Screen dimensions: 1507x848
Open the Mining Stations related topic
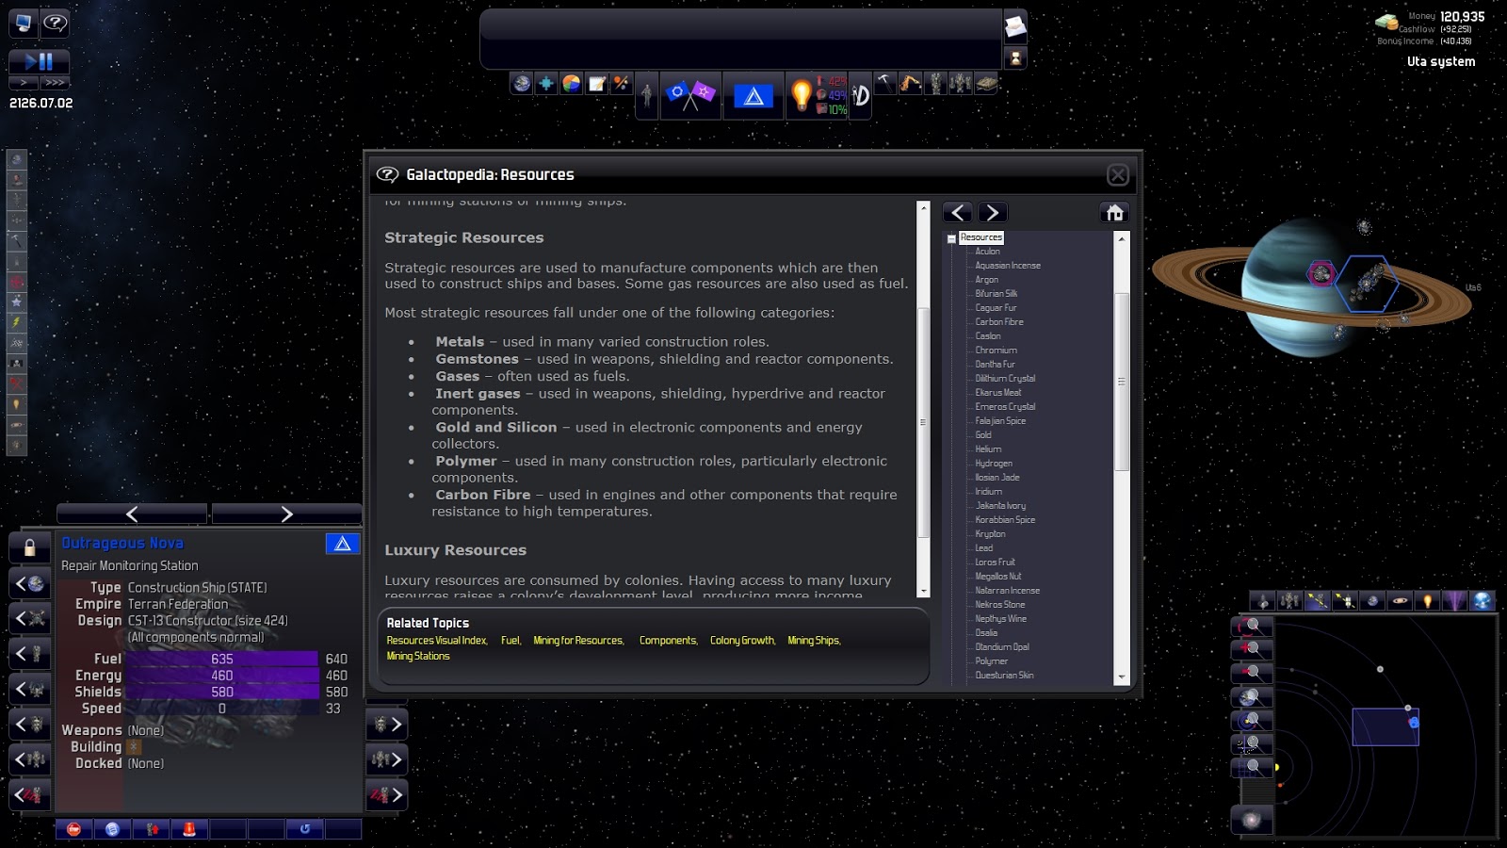(418, 657)
